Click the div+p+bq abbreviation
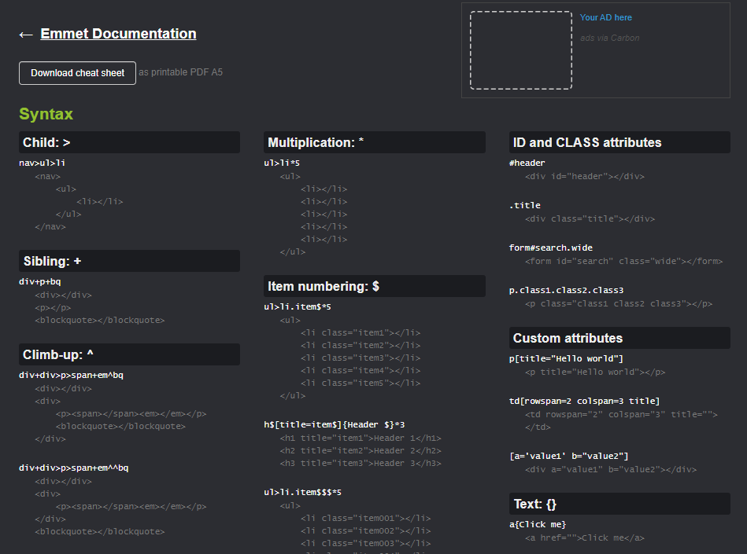 click(x=40, y=282)
